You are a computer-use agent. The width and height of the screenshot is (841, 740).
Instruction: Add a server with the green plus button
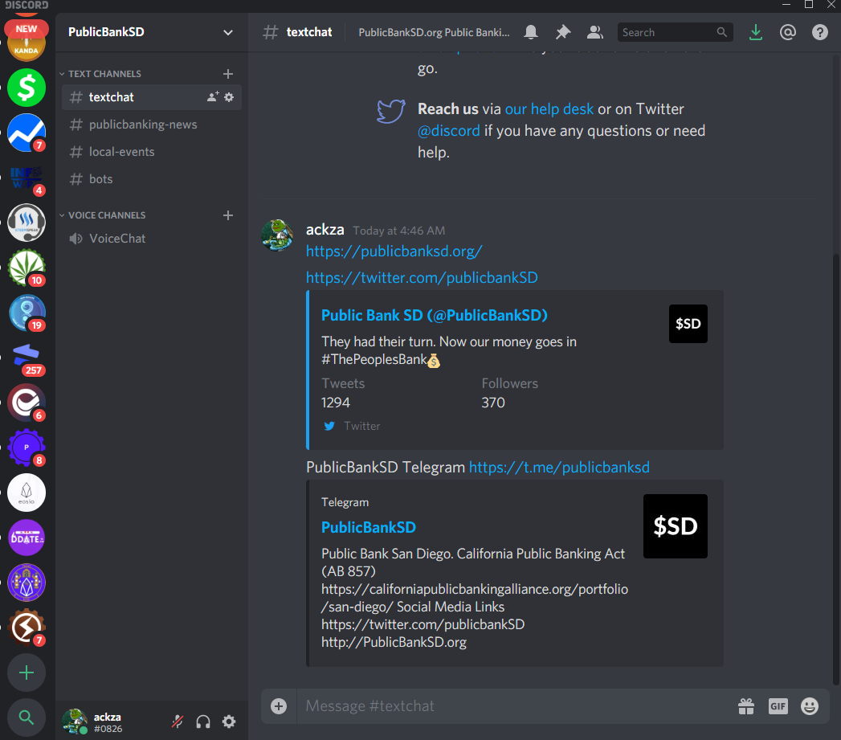pos(27,673)
